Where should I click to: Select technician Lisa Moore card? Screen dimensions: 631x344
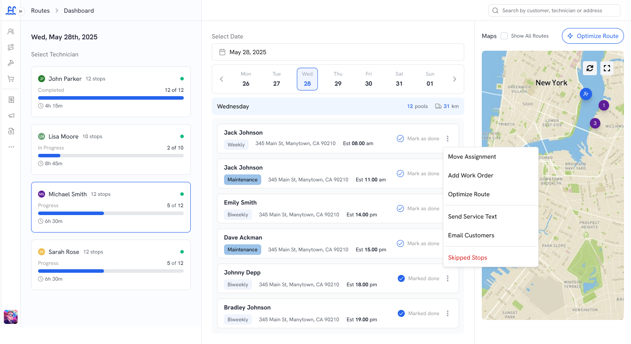pyautogui.click(x=111, y=149)
